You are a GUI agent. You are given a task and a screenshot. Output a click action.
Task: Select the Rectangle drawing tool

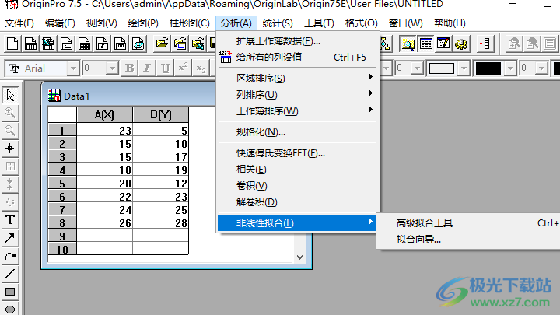pyautogui.click(x=10, y=292)
